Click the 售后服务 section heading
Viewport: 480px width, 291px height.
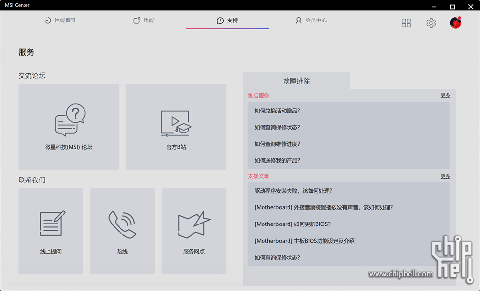[x=259, y=96]
